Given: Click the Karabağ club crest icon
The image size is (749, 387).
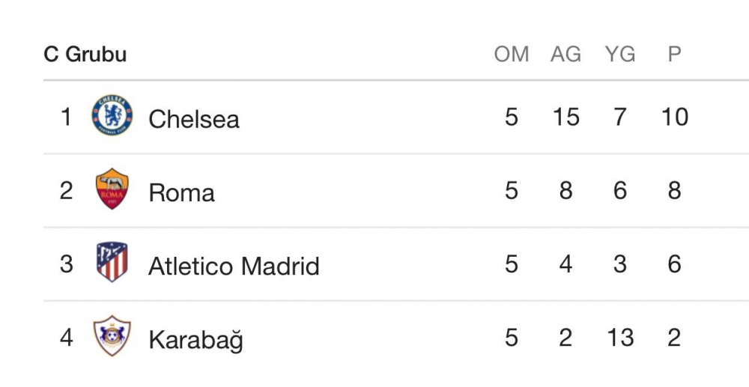Looking at the screenshot, I should click(x=112, y=336).
